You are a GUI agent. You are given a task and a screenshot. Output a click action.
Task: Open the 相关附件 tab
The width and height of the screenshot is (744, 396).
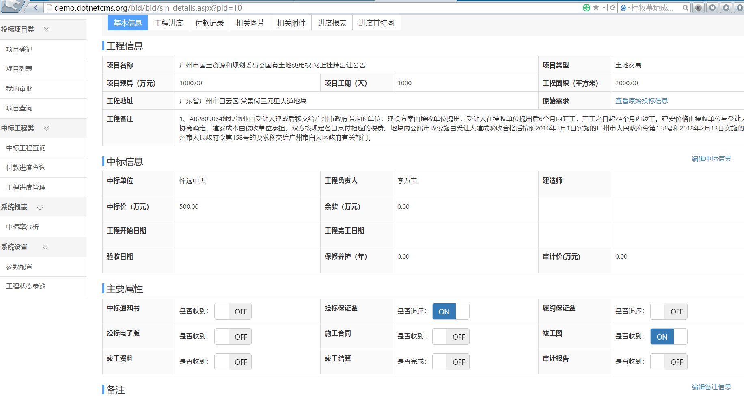coord(291,23)
